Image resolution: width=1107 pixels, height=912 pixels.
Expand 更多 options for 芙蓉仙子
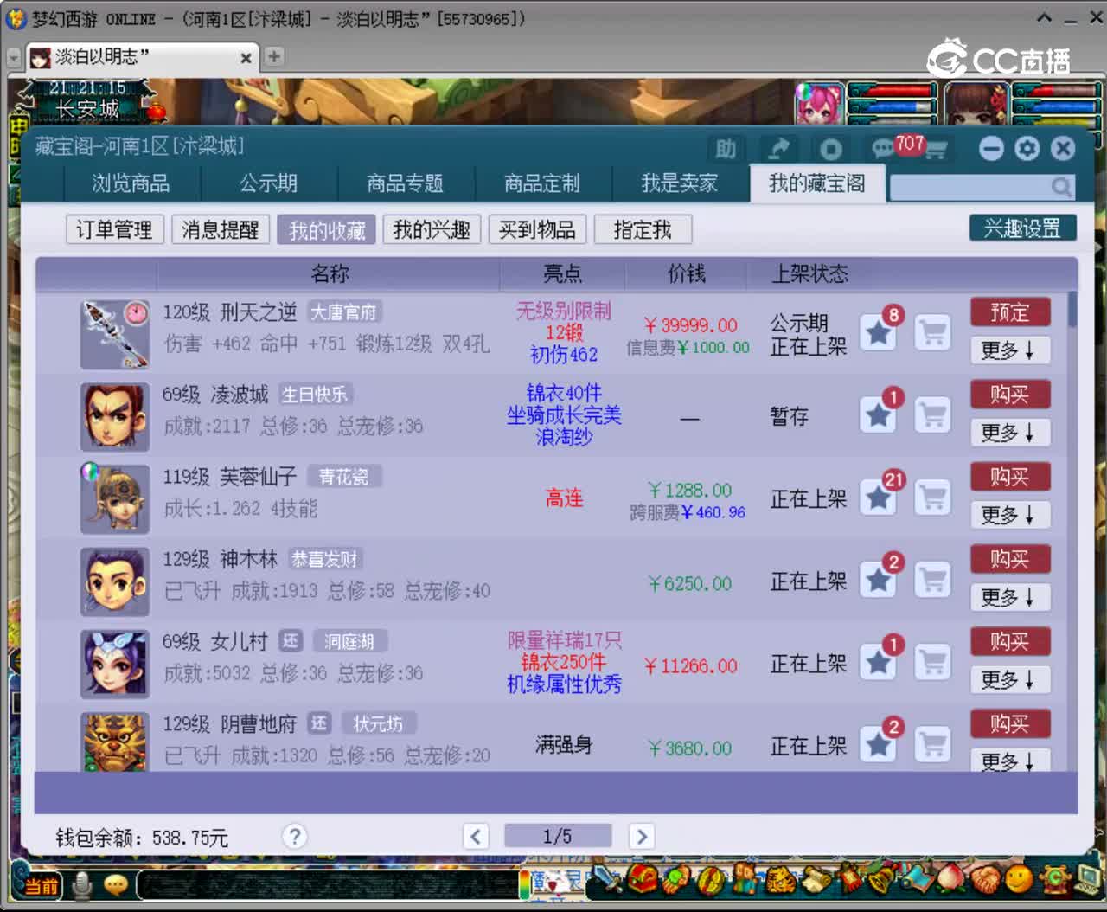point(1009,515)
